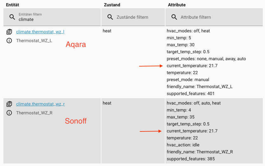Click the red Sonoff label

76,121
